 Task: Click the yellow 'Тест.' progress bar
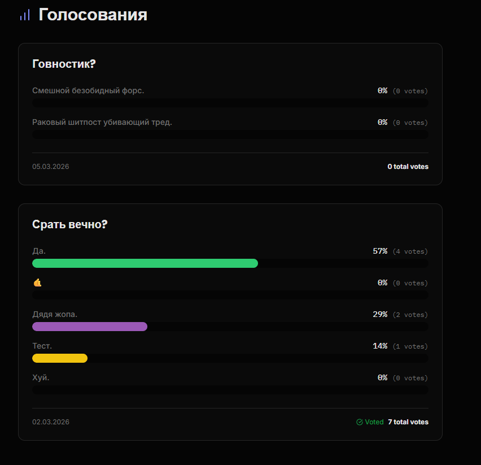pyautogui.click(x=60, y=358)
